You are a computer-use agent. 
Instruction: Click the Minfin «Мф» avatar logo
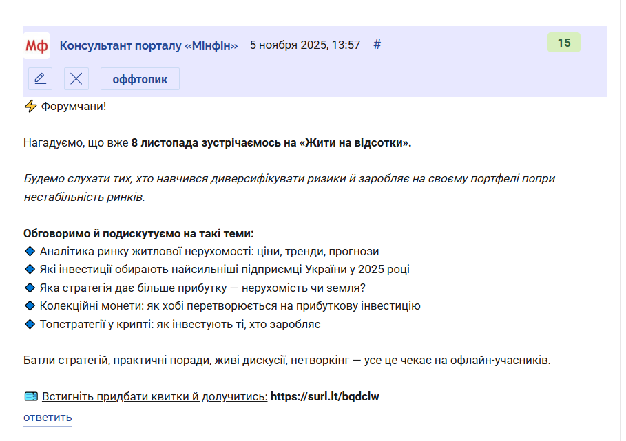pyautogui.click(x=36, y=45)
